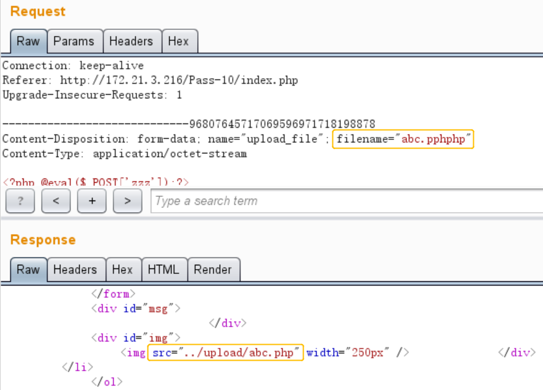Click the closing </li> tag
This screenshot has width=543, height=390.
(78, 367)
